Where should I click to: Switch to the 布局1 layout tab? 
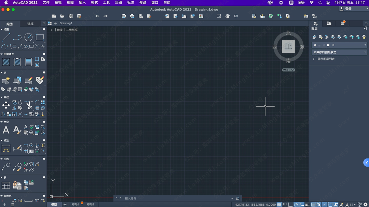coord(75,204)
